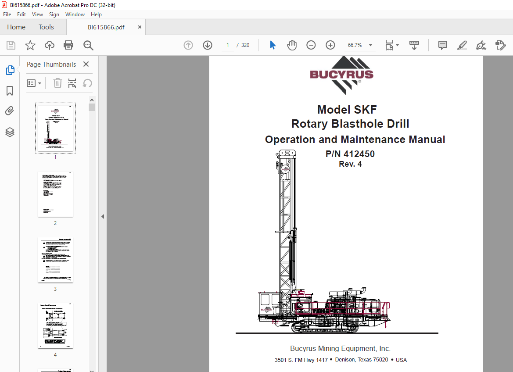This screenshot has width=513, height=372.
Task: Rotate page with the rotate icon
Action: [87, 83]
